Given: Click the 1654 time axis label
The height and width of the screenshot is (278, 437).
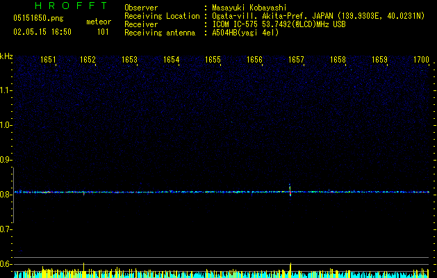Looking at the screenshot, I should [171, 60].
